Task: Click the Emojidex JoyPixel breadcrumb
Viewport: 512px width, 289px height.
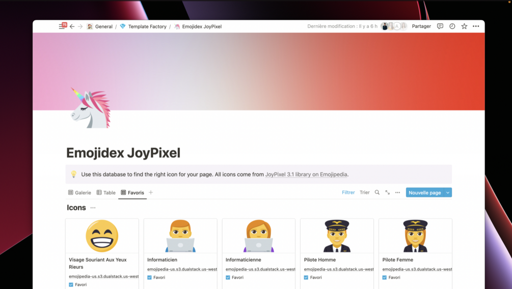Action: 198,26
